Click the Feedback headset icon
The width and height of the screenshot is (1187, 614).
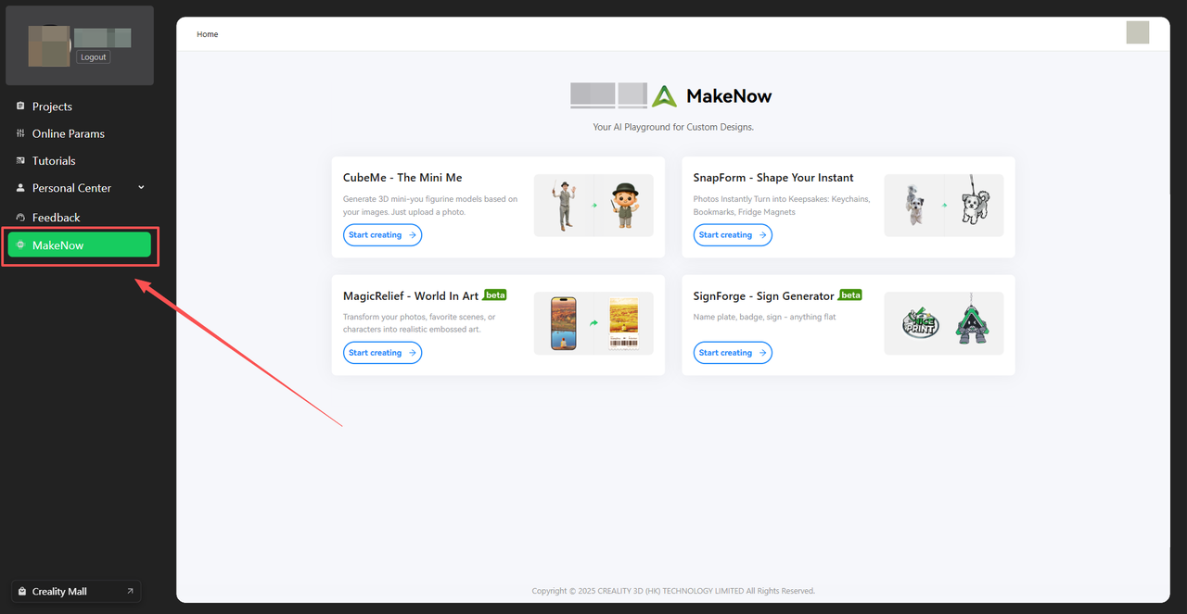(20, 217)
